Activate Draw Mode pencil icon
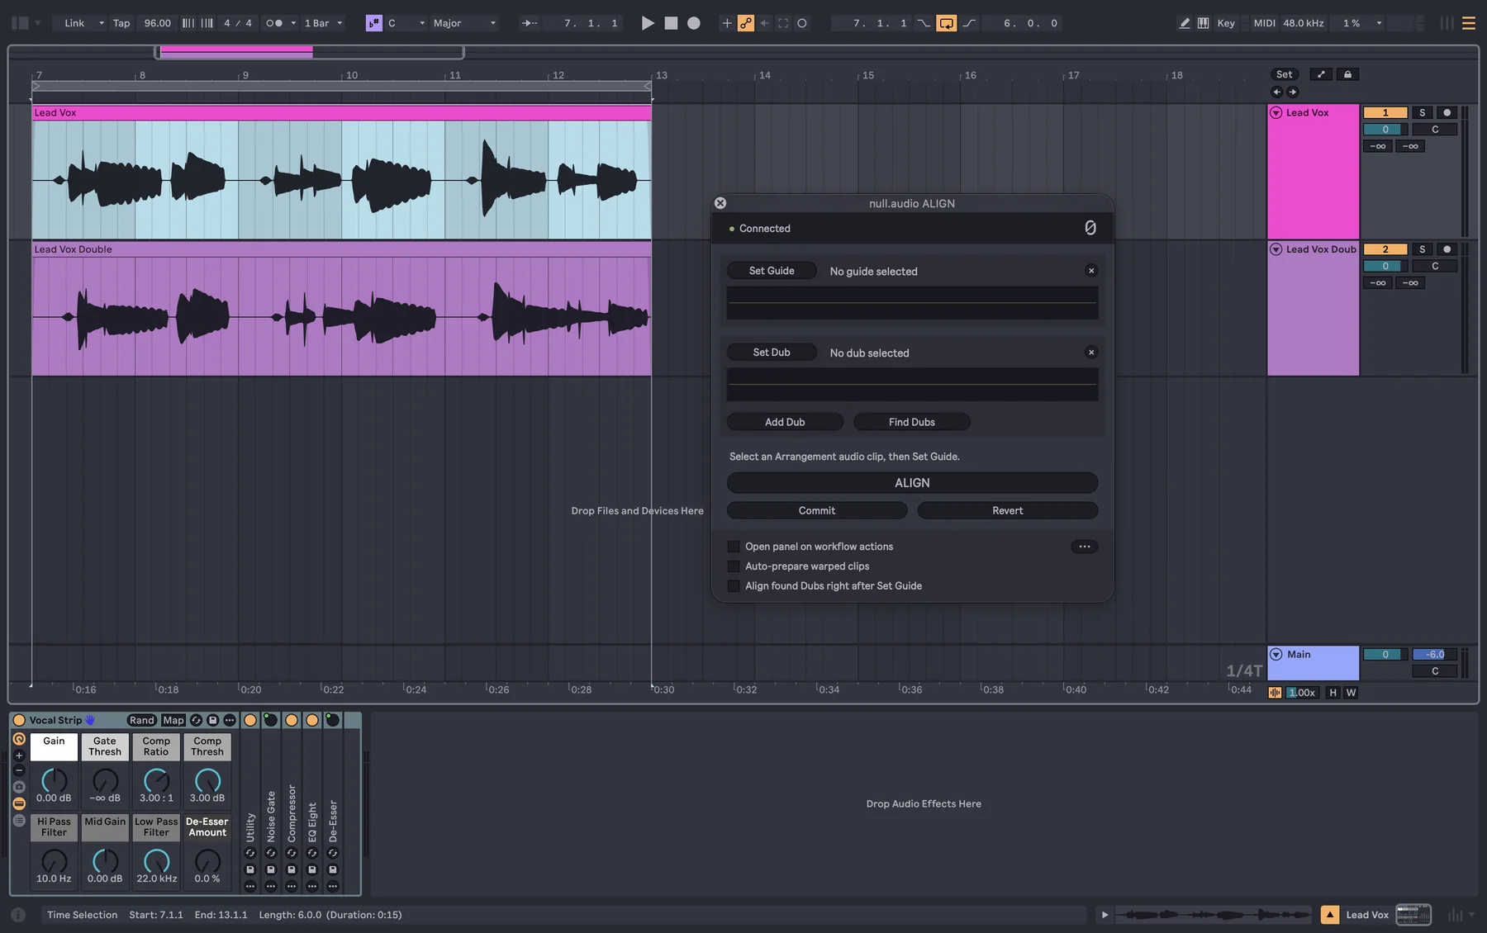 pyautogui.click(x=1185, y=23)
